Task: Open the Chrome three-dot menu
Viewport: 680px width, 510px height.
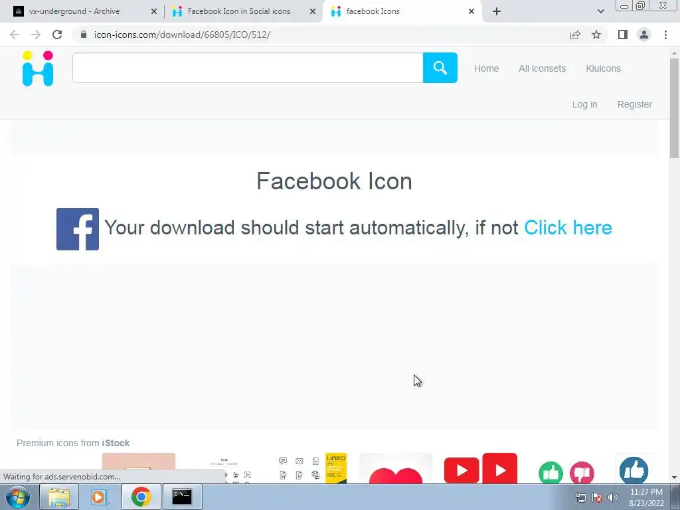Action: 665,35
